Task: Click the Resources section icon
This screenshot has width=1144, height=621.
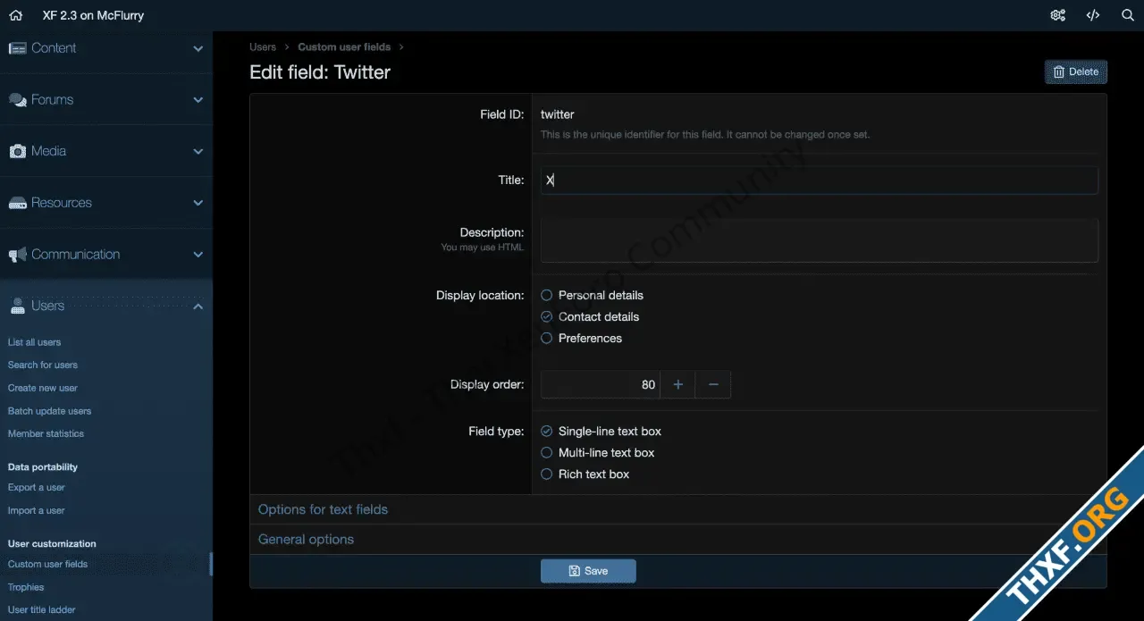Action: point(17,203)
